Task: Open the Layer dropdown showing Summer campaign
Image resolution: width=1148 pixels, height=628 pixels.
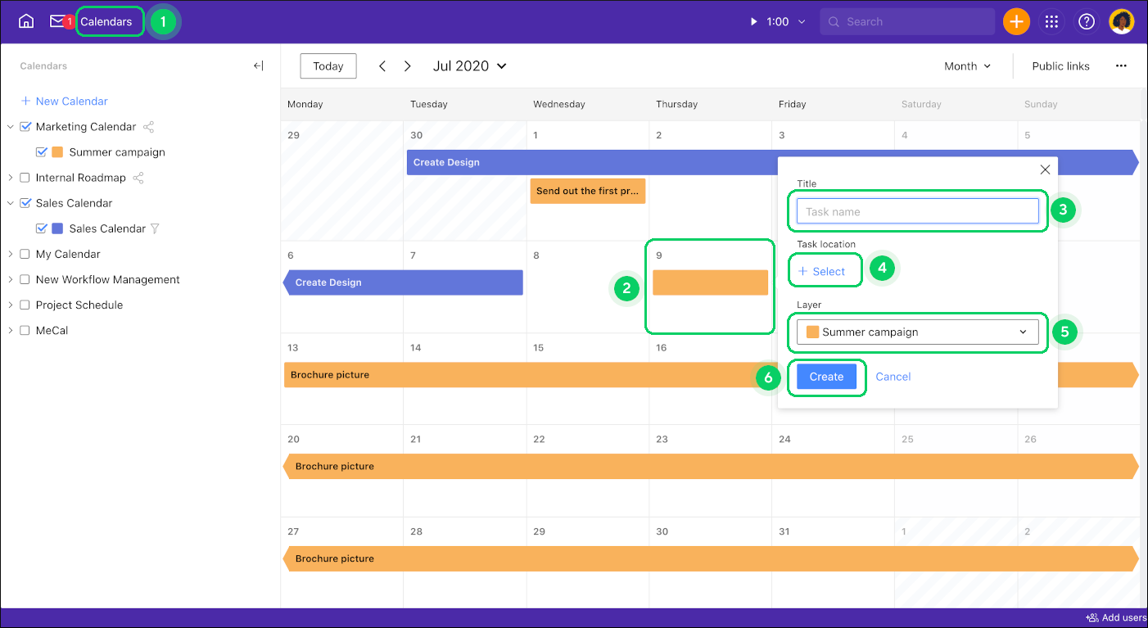Action: tap(916, 332)
